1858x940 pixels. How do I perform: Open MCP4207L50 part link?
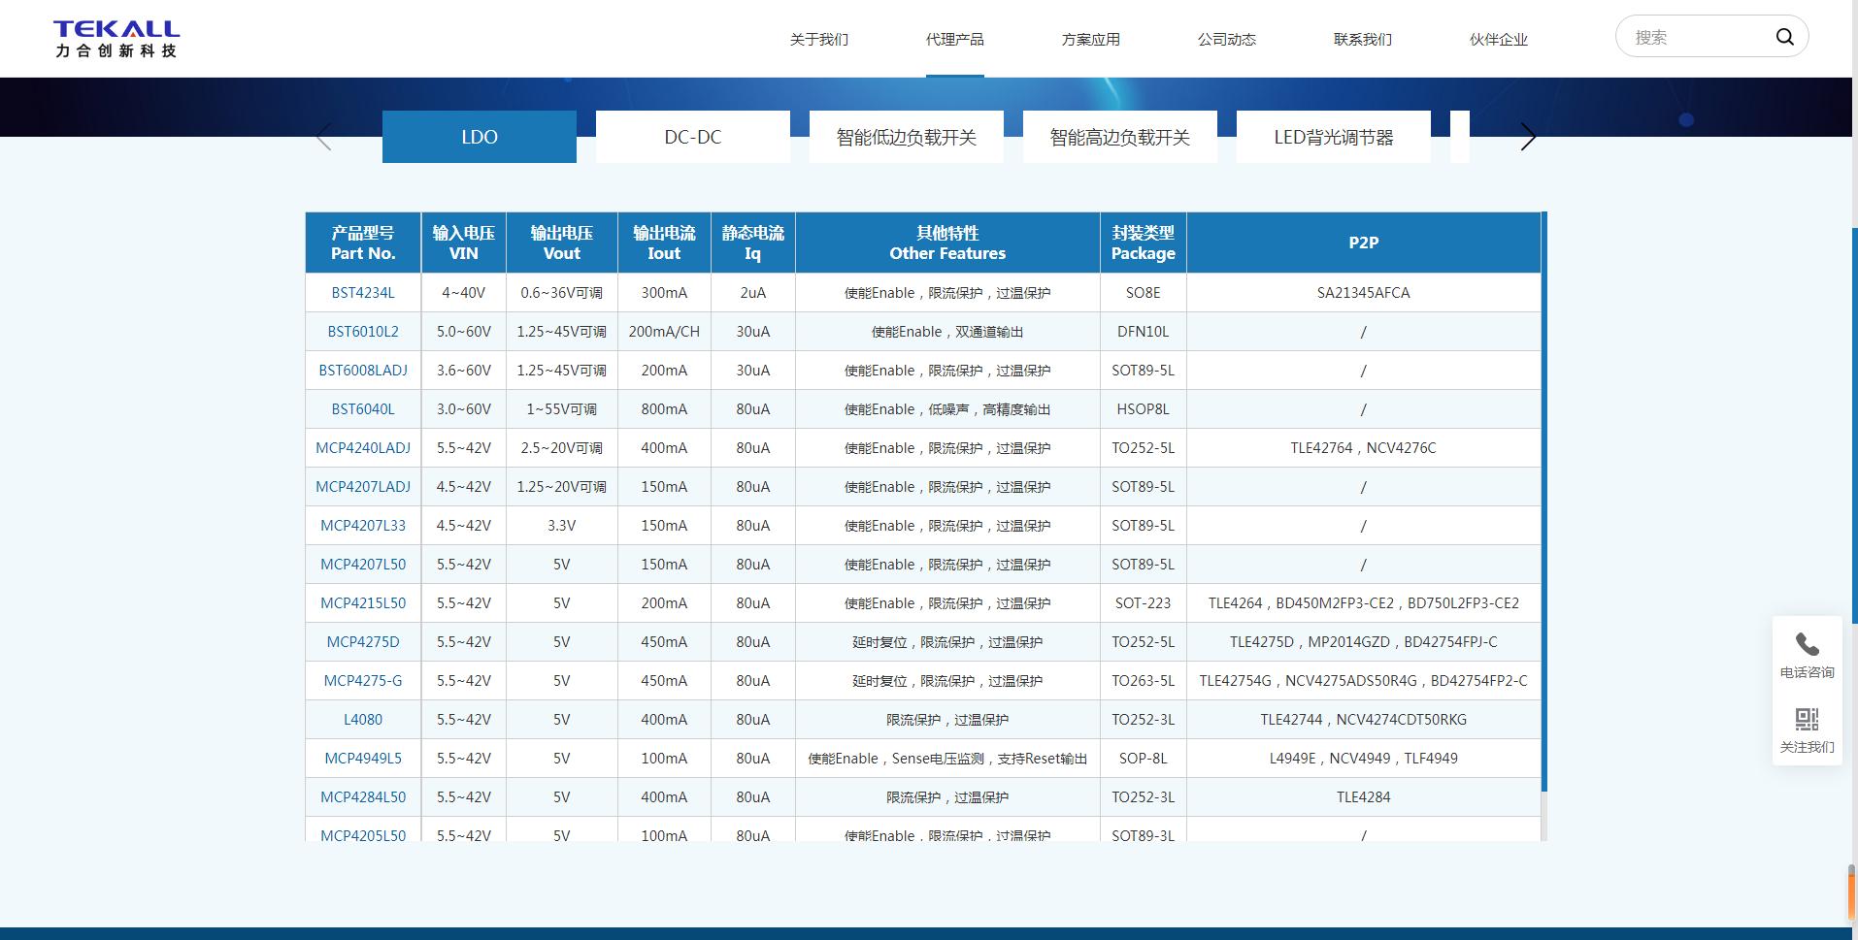pyautogui.click(x=363, y=564)
